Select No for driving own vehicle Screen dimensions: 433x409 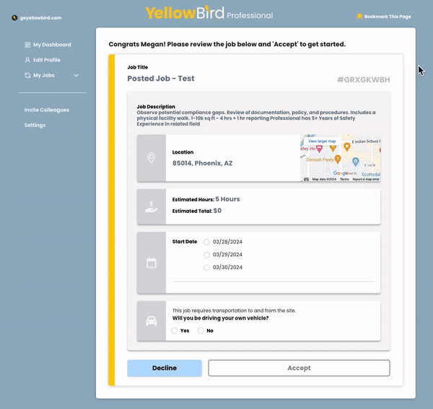201,330
